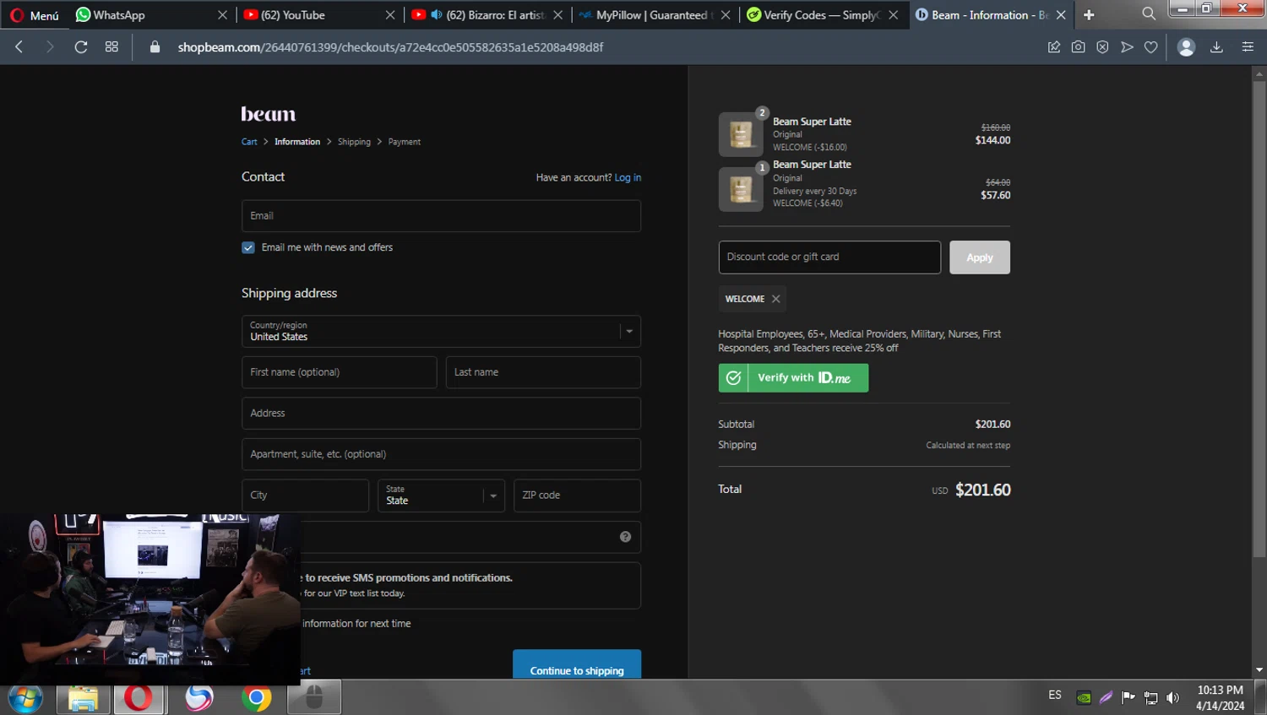Image resolution: width=1267 pixels, height=715 pixels.
Task: Close the Beam - Information tab
Action: [x=1061, y=15]
